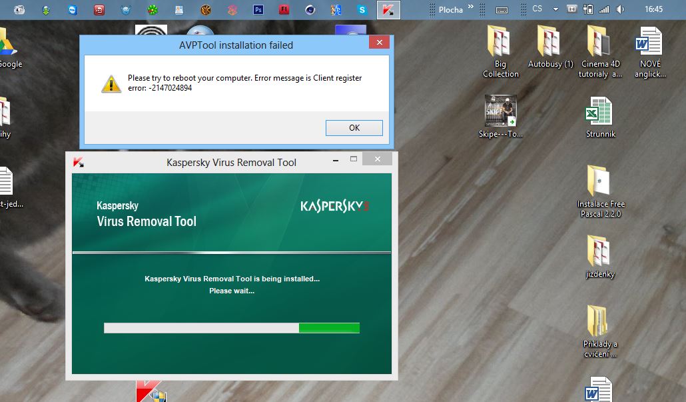
Task: Click the red square taskbar icon beside TeamViewer
Action: pyautogui.click(x=99, y=9)
